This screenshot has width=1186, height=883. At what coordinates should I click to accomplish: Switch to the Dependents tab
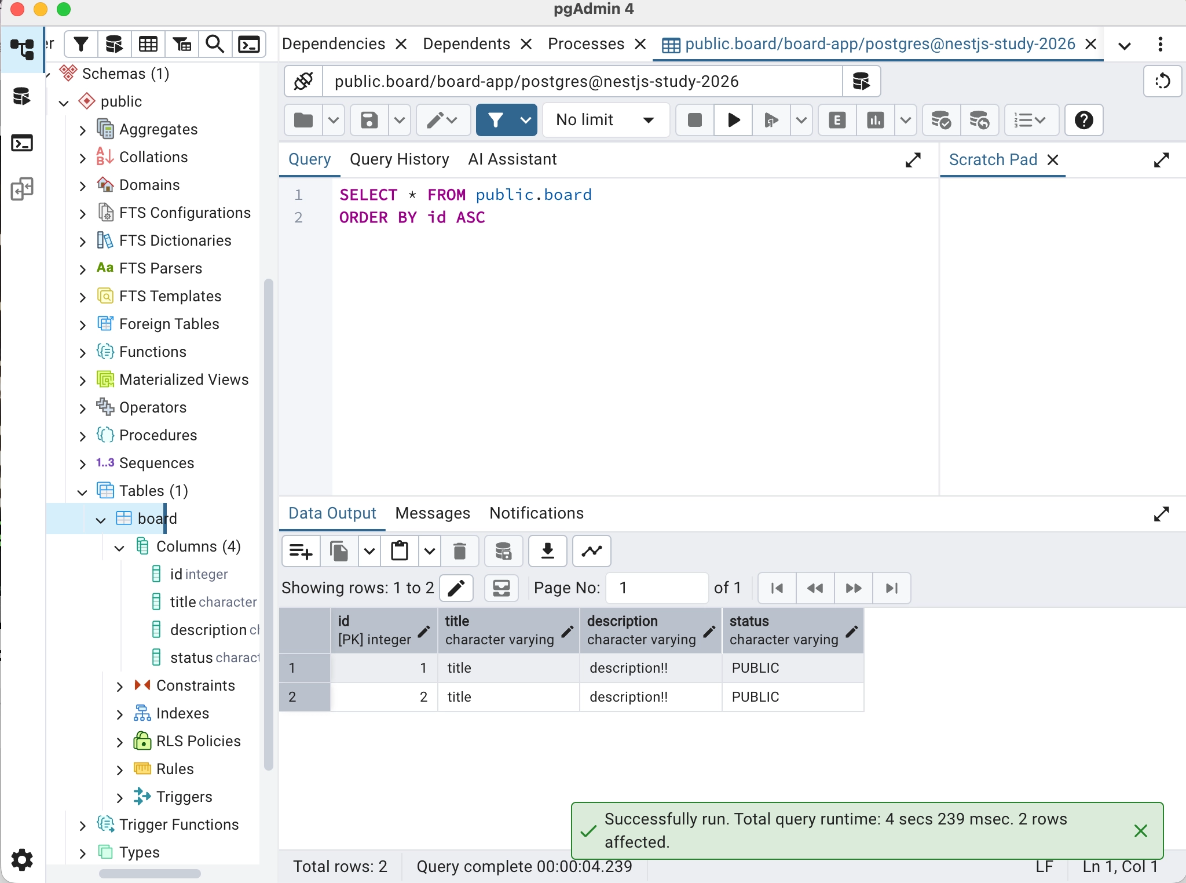(x=467, y=44)
